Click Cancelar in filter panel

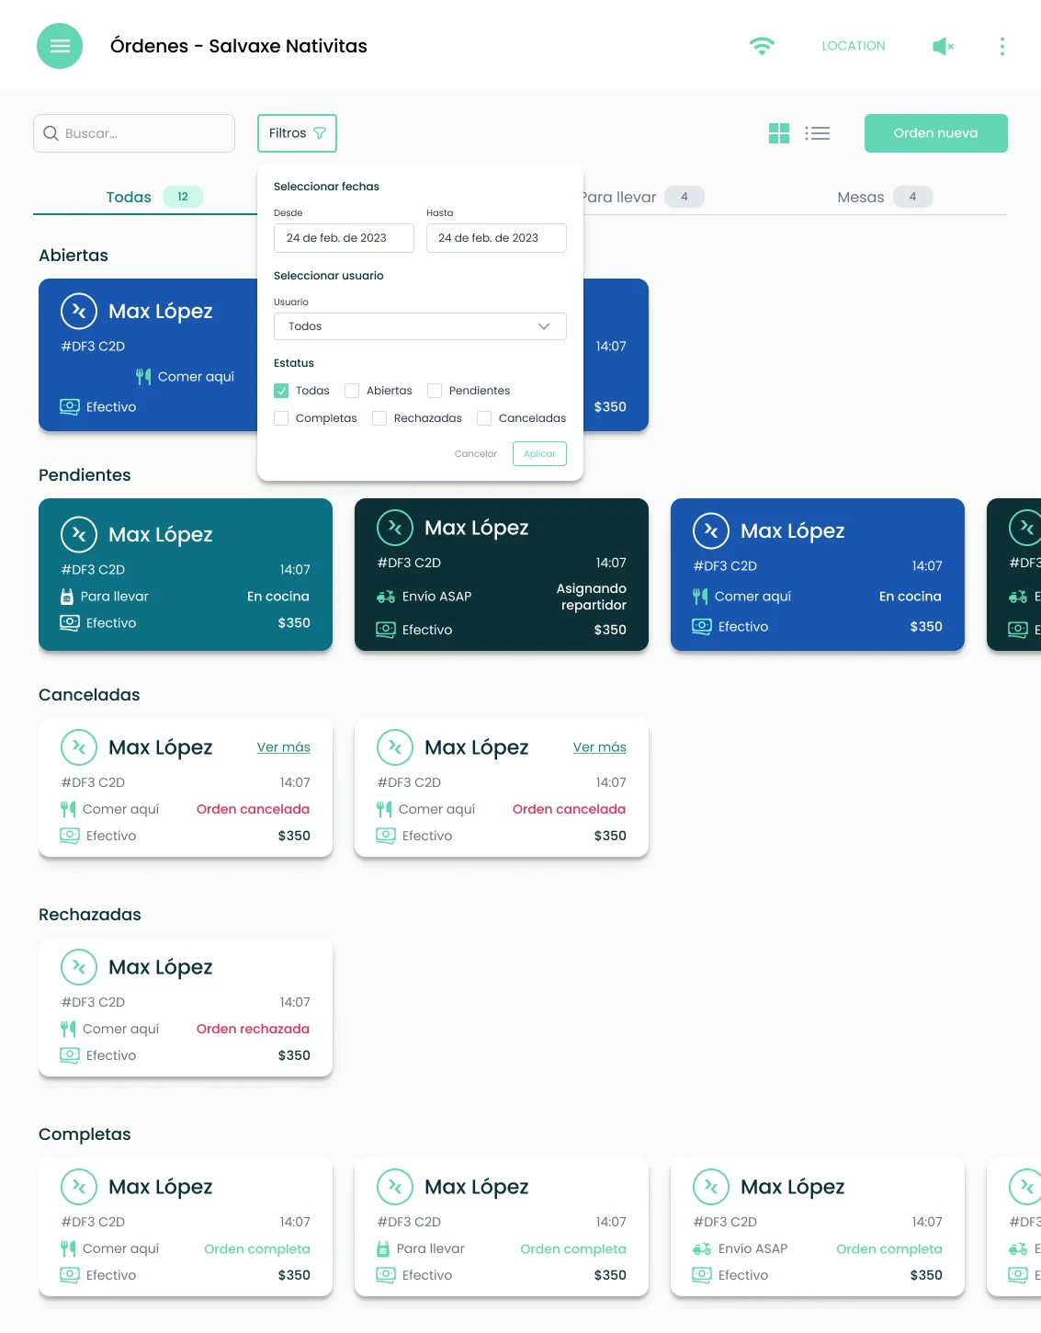(x=476, y=454)
